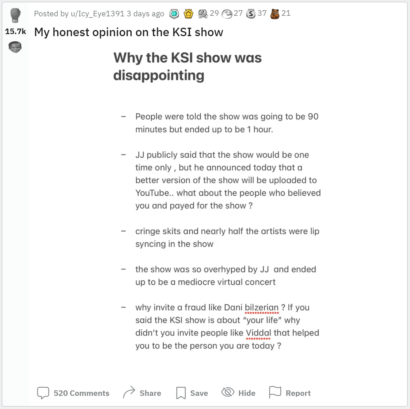Upvote the post with the boxing glove
This screenshot has width=410, height=409.
tap(15, 15)
